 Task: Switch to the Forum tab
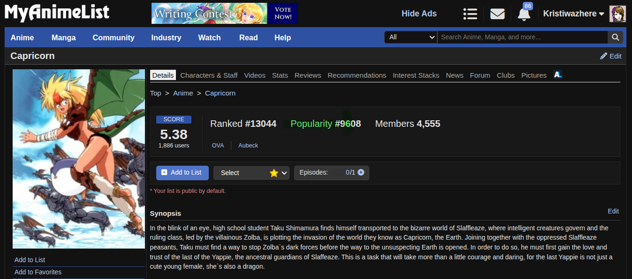(x=480, y=75)
